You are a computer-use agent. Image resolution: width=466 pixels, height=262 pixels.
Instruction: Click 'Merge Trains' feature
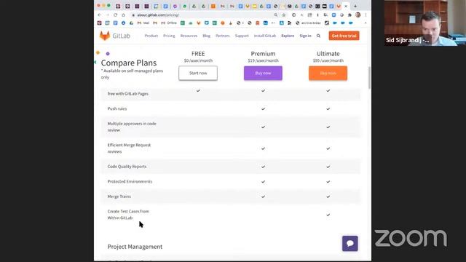pos(119,196)
